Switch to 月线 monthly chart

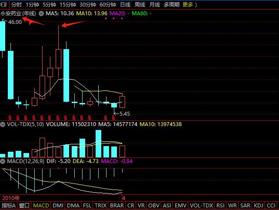[x=155, y=5]
